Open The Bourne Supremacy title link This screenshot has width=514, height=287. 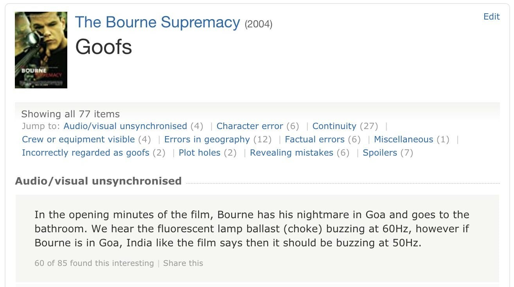pos(157,23)
